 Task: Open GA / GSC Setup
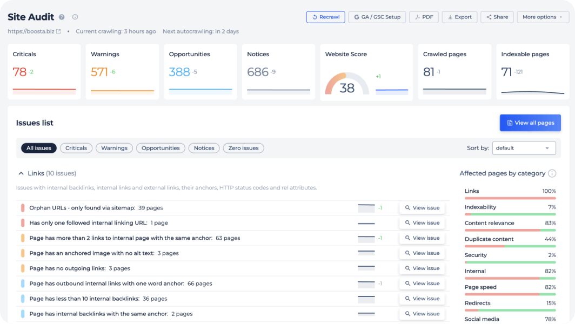(x=377, y=17)
